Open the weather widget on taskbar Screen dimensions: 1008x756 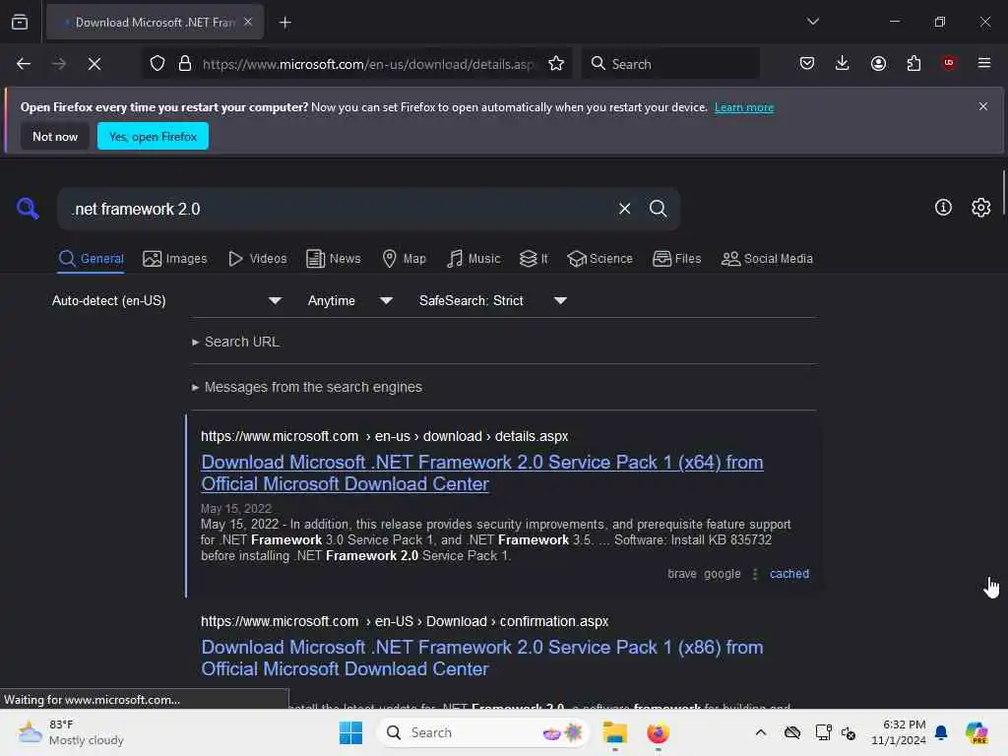(71, 732)
